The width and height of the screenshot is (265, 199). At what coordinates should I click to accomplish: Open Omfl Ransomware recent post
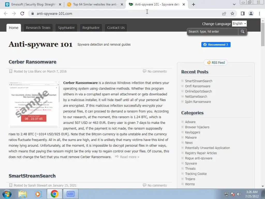(197, 86)
